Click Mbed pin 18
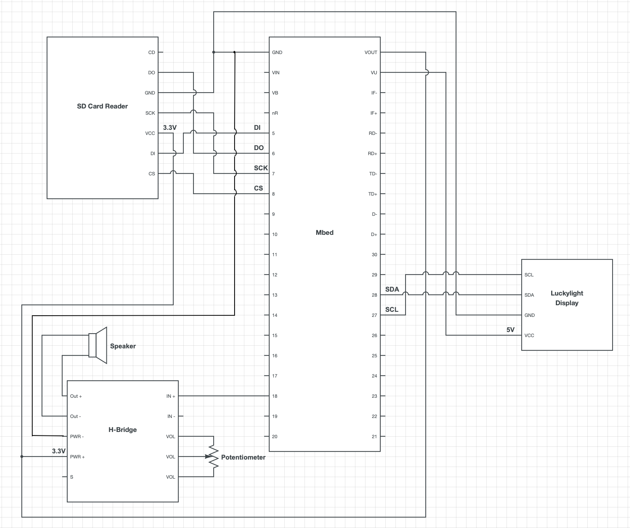 275,396
